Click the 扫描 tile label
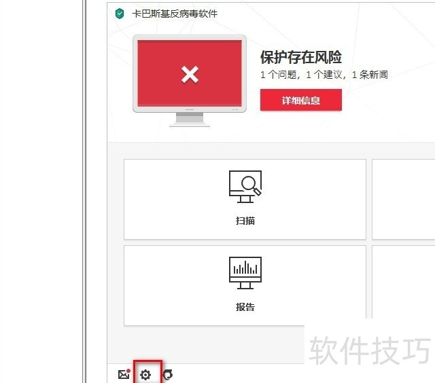435x383 pixels. click(245, 221)
